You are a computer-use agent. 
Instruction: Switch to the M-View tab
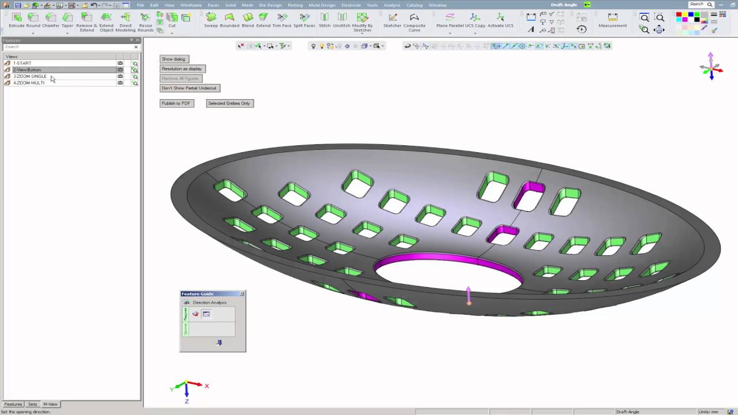pyautogui.click(x=50, y=404)
